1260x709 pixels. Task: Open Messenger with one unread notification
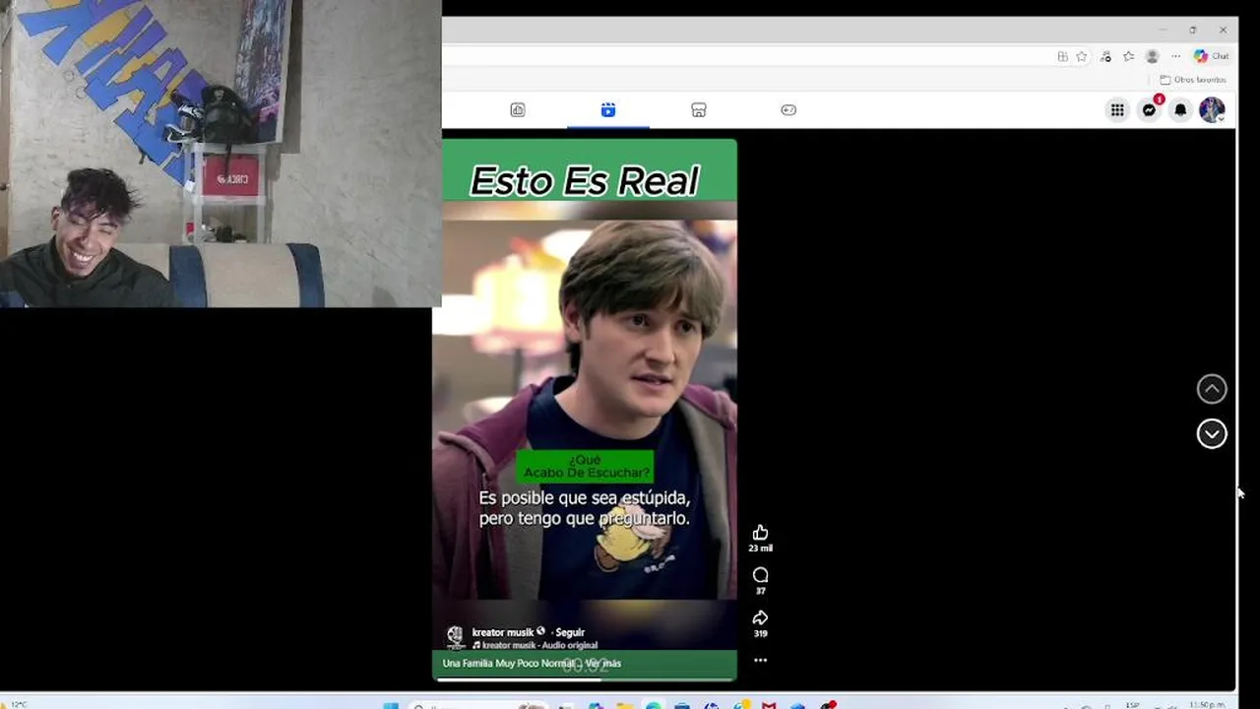click(1149, 110)
